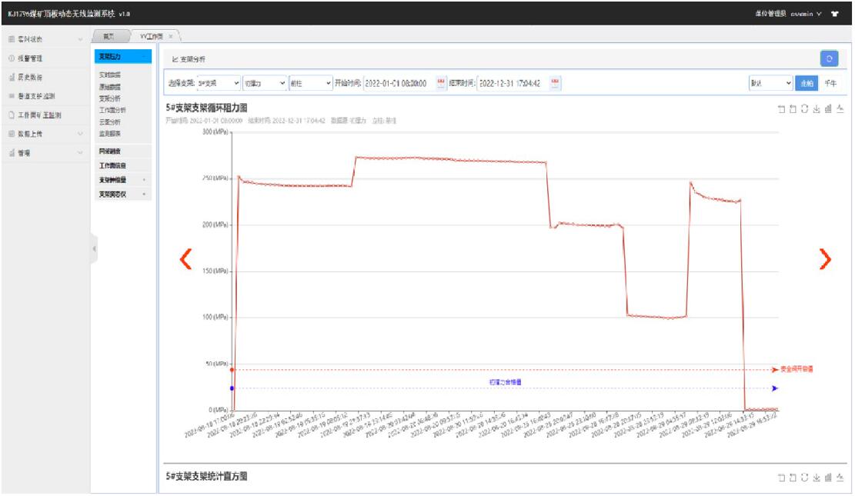Open the start time calendar picker

441,83
